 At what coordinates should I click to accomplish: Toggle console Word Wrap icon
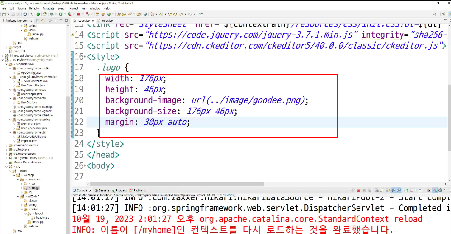[388, 190]
